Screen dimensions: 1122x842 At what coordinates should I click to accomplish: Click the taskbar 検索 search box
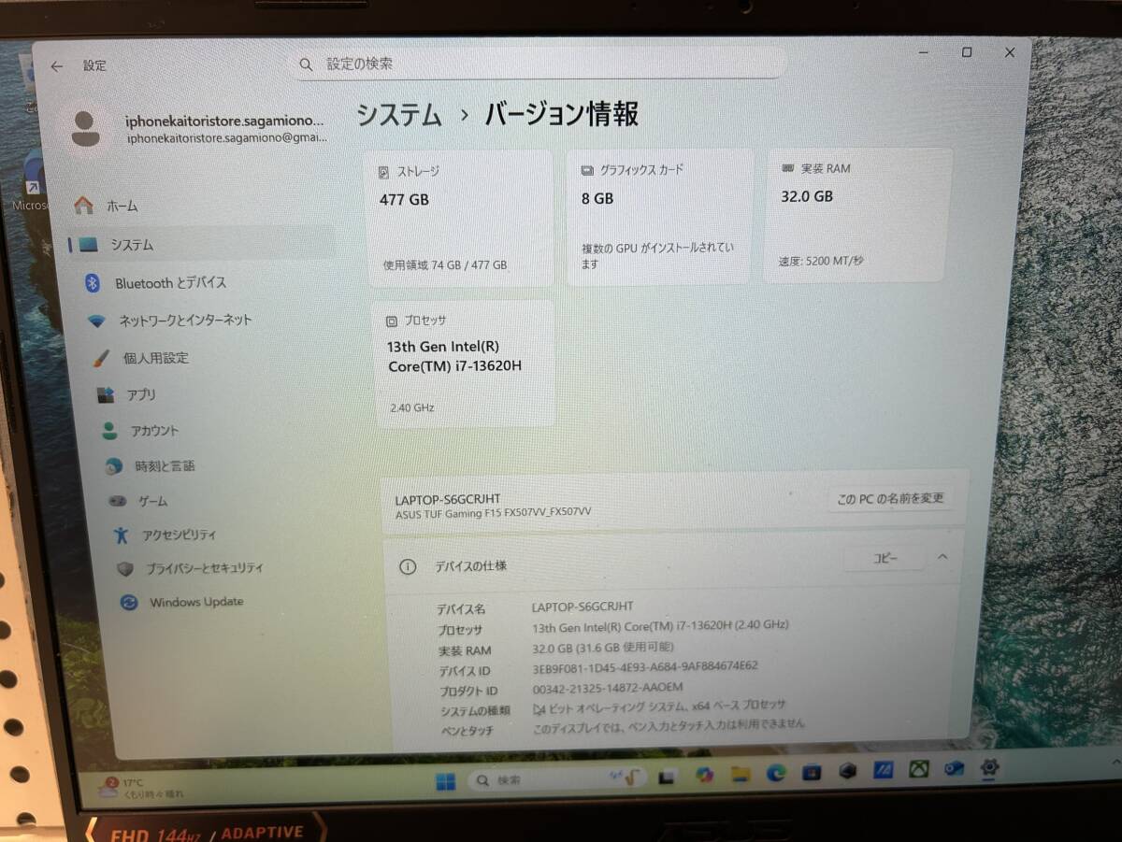click(x=557, y=778)
